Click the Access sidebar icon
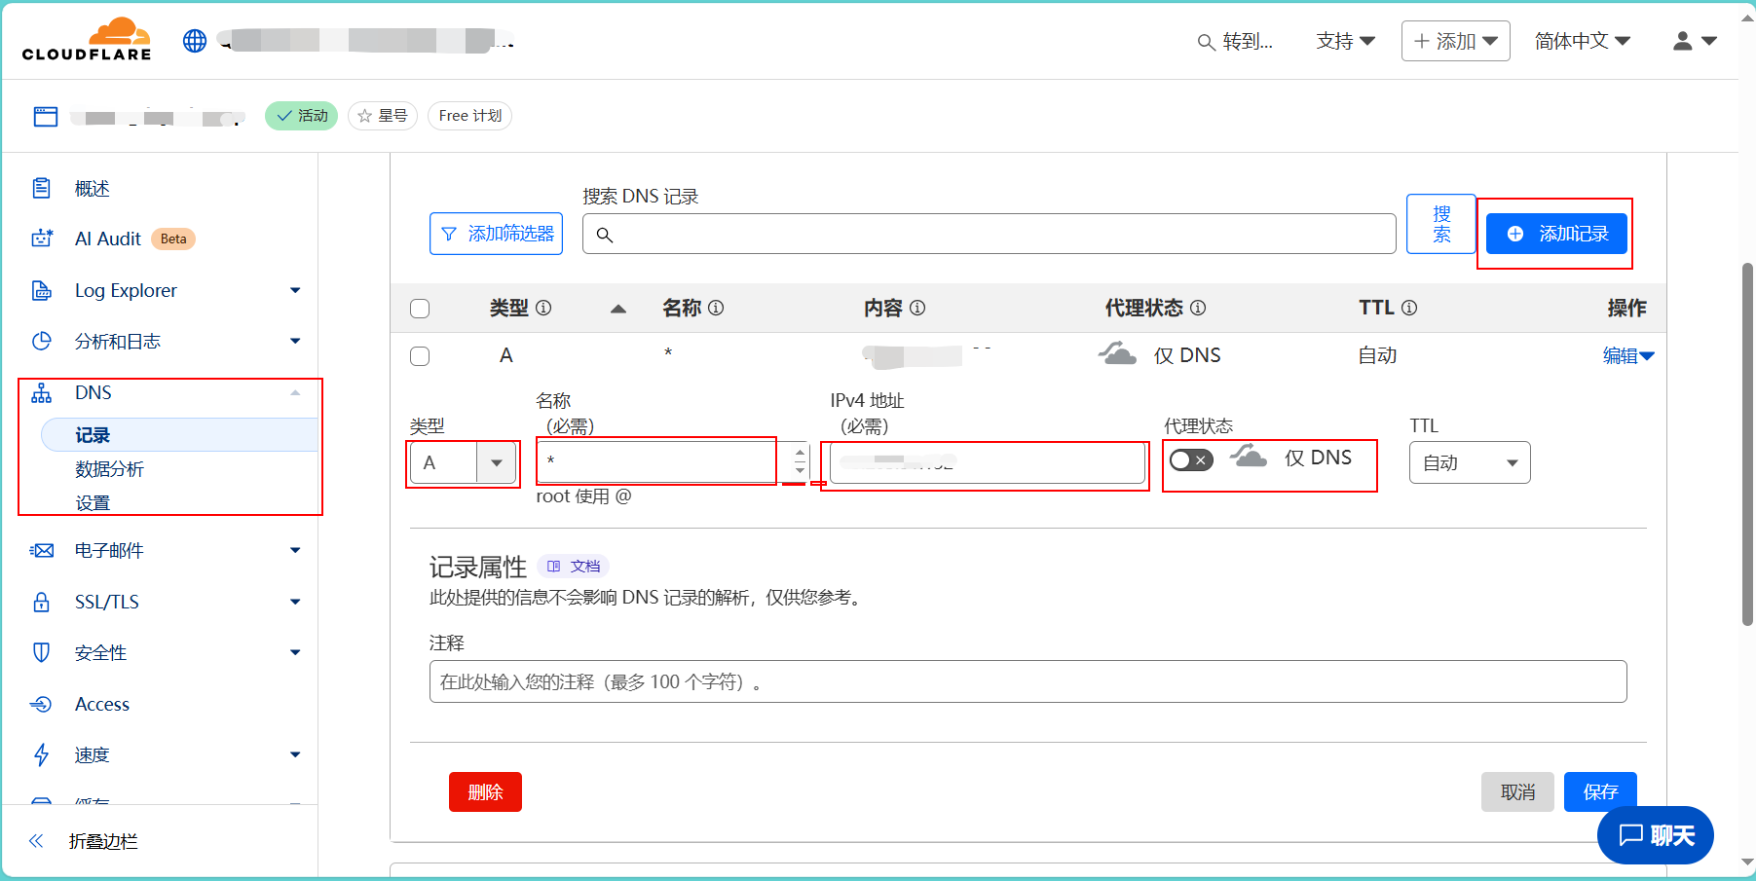The width and height of the screenshot is (1756, 881). [42, 704]
